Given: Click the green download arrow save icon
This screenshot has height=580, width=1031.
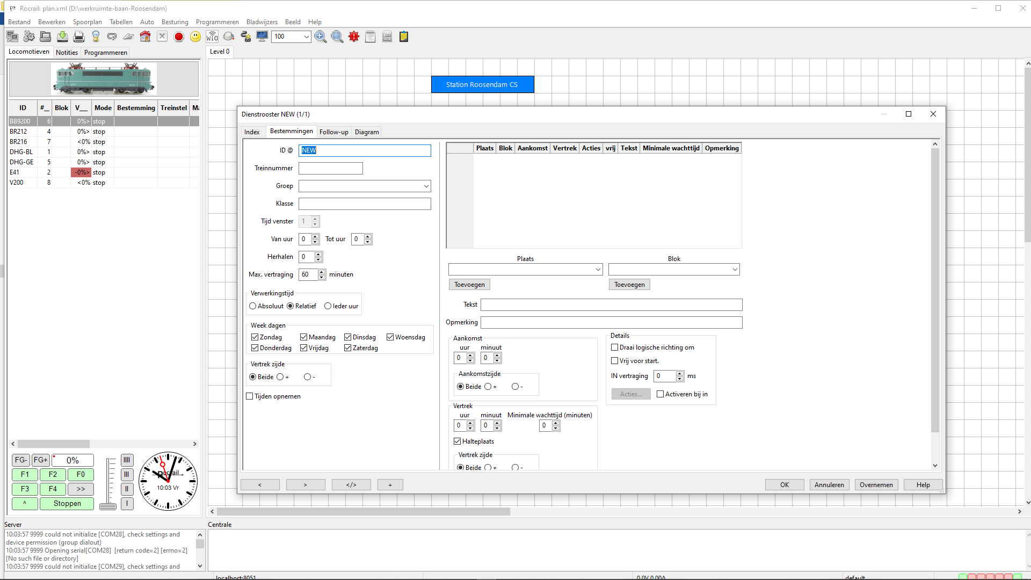Looking at the screenshot, I should (62, 37).
